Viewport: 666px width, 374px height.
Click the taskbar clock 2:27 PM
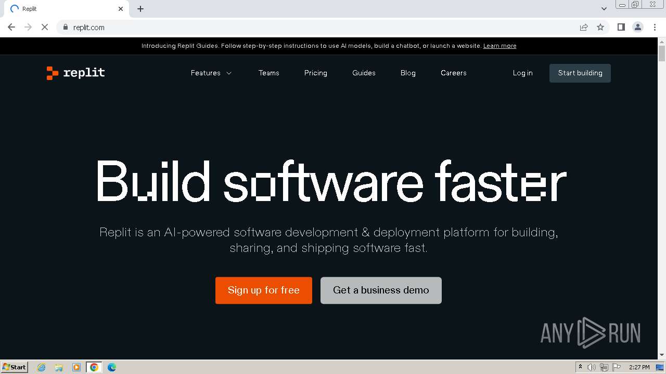(x=639, y=367)
